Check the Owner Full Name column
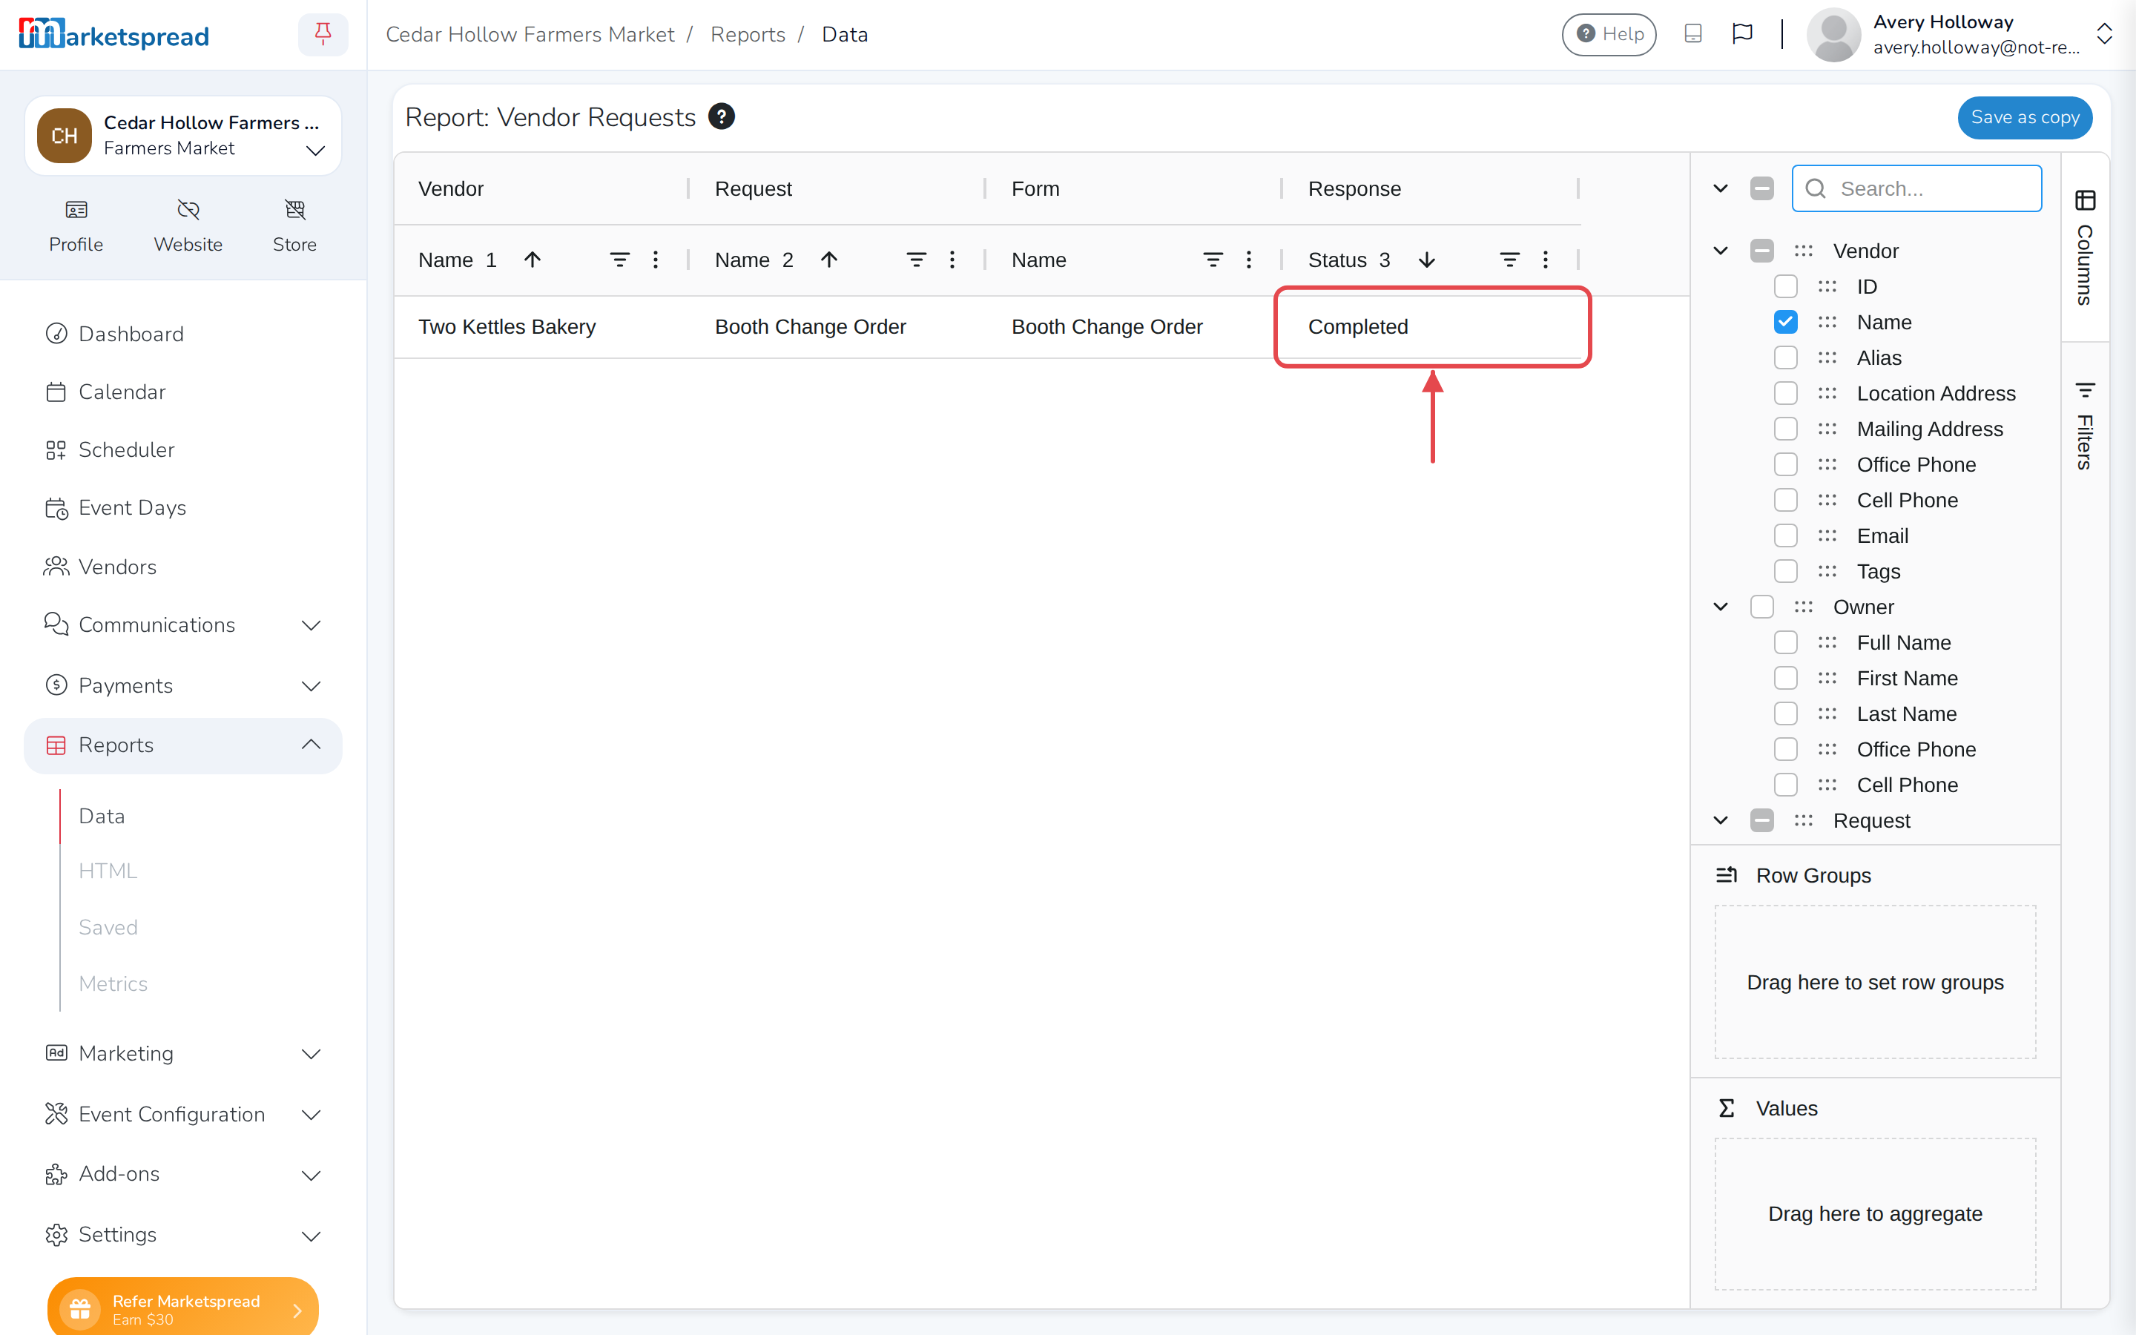This screenshot has height=1335, width=2136. (x=1784, y=642)
